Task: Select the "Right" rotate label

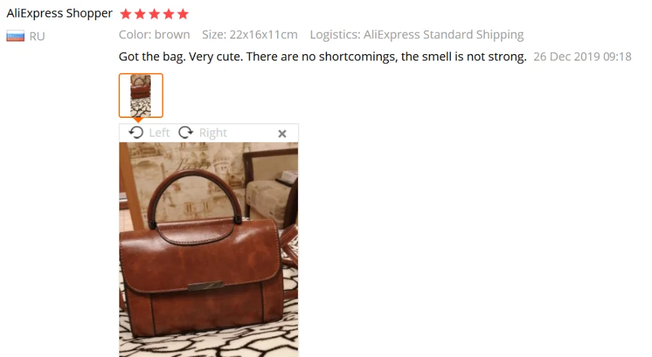Action: [213, 133]
